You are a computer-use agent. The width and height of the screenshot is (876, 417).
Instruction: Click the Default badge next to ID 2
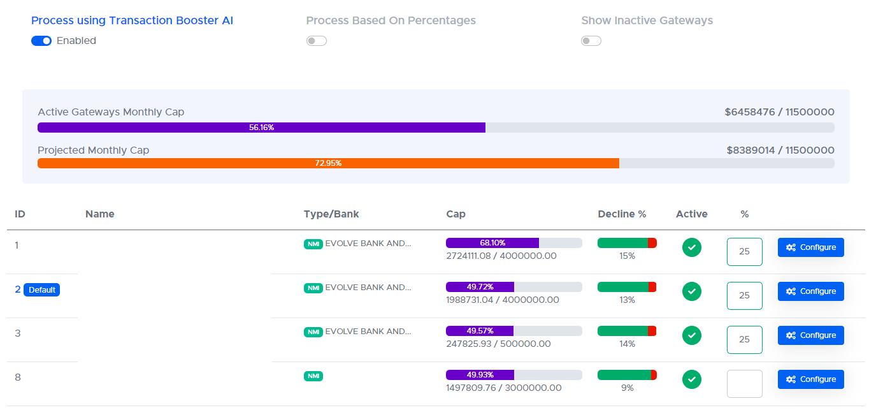click(x=41, y=290)
